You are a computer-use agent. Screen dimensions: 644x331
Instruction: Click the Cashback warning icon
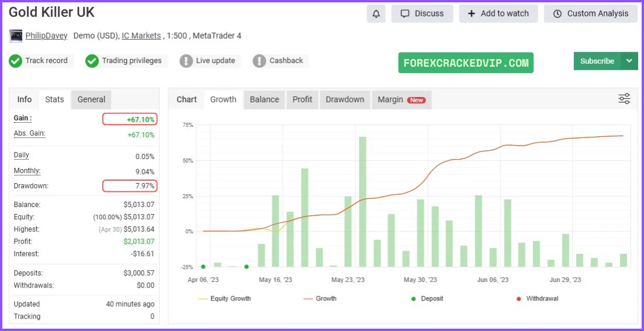pyautogui.click(x=259, y=61)
